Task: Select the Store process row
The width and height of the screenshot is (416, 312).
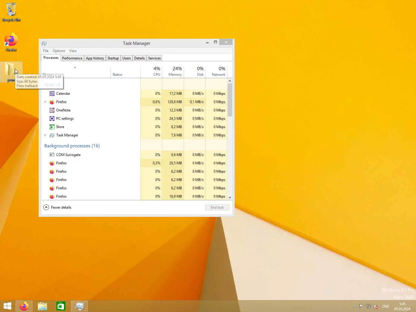Action: pos(134,127)
